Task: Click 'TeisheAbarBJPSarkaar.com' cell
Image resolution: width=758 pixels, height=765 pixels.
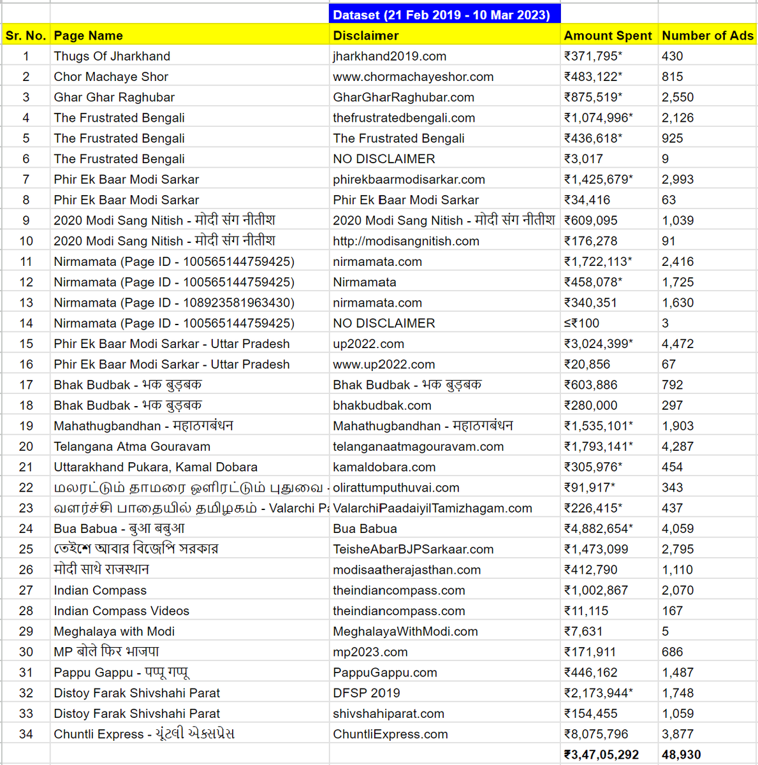Action: [x=445, y=549]
